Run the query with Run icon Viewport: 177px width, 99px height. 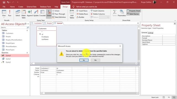(10, 13)
